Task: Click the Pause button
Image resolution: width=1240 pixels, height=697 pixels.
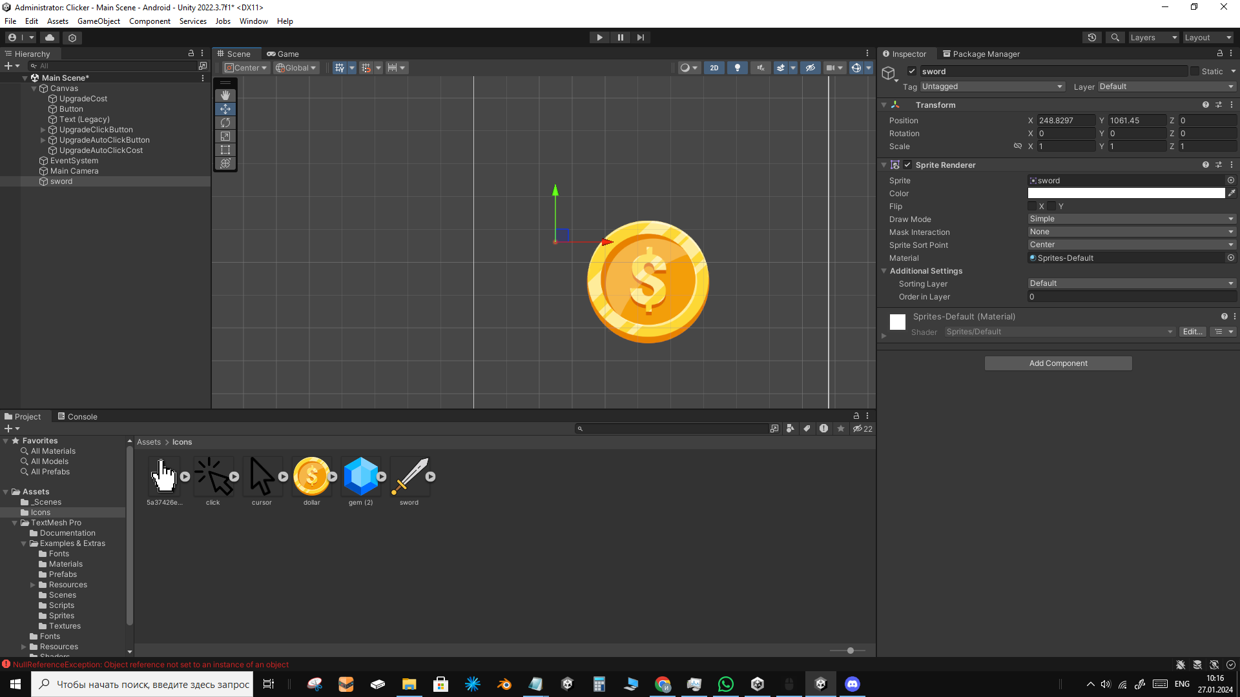Action: pyautogui.click(x=620, y=37)
